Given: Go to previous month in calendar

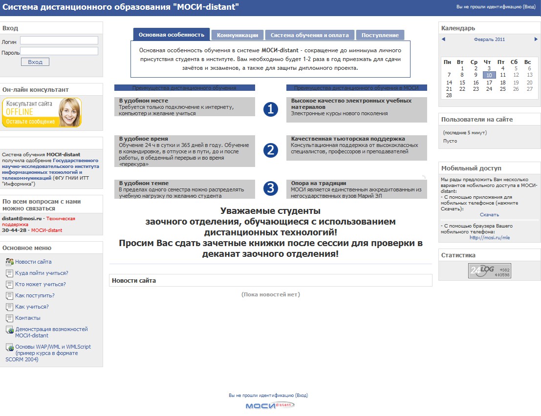Looking at the screenshot, I should click(443, 39).
